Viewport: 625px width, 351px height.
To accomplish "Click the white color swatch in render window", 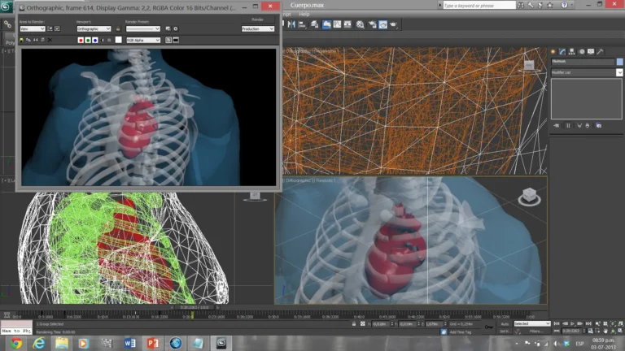I will click(x=118, y=40).
